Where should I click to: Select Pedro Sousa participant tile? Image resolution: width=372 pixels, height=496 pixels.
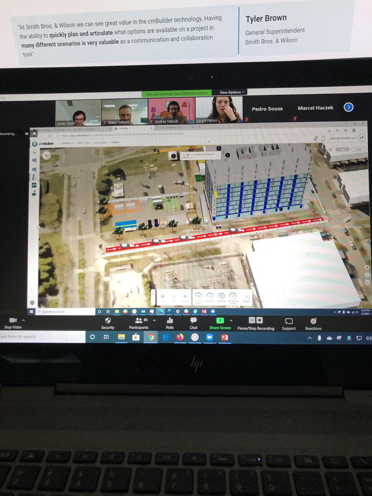click(267, 109)
